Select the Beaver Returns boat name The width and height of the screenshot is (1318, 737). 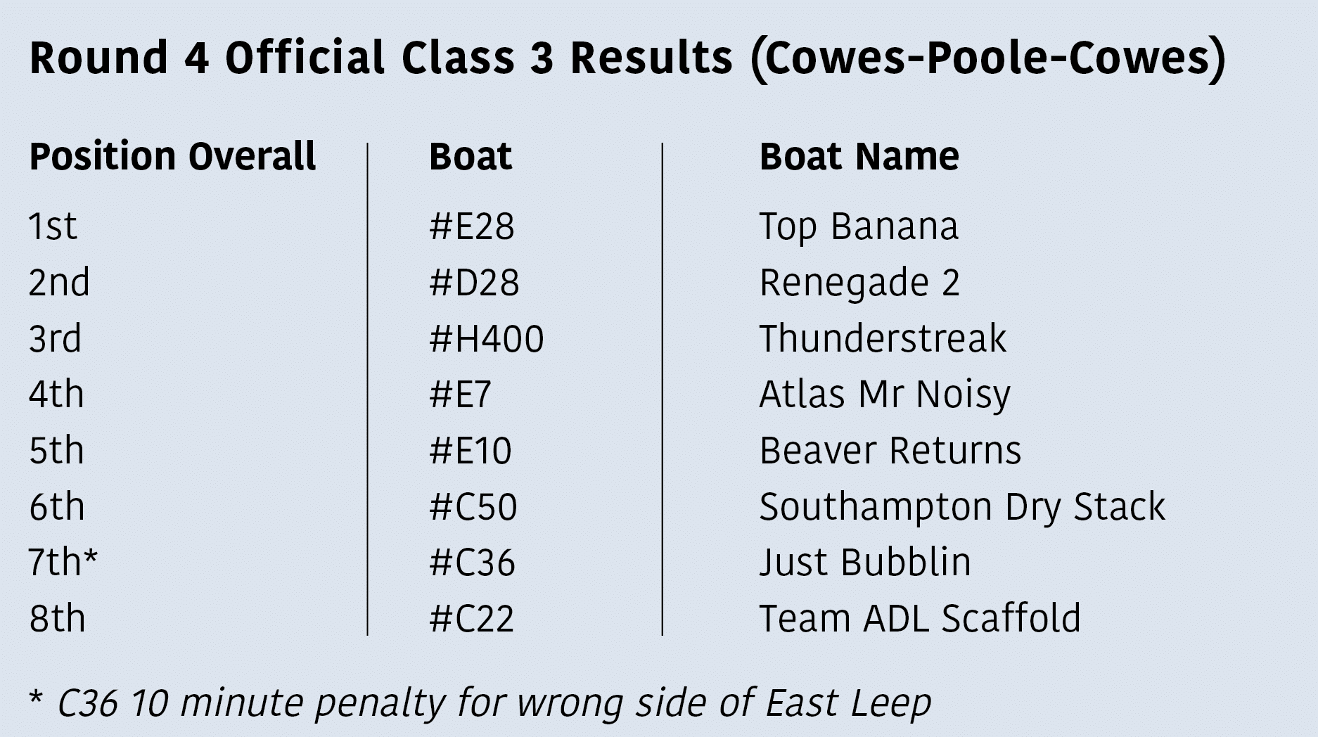(890, 450)
